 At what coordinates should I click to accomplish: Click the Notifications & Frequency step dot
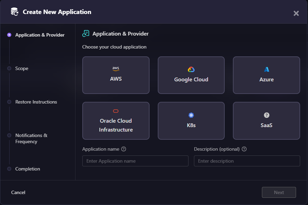[9, 135]
